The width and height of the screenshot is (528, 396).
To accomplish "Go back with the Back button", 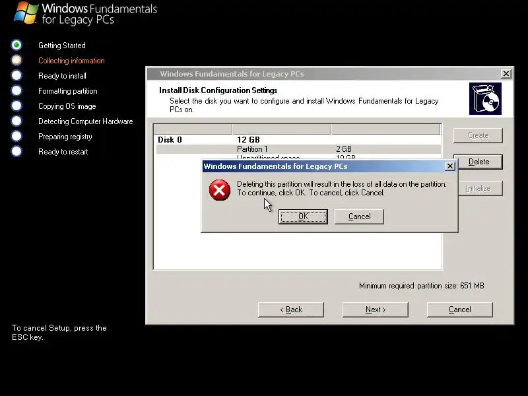I will 291,310.
